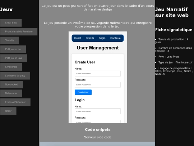Click the Jeu Narratif sur site web title

click(x=172, y=12)
